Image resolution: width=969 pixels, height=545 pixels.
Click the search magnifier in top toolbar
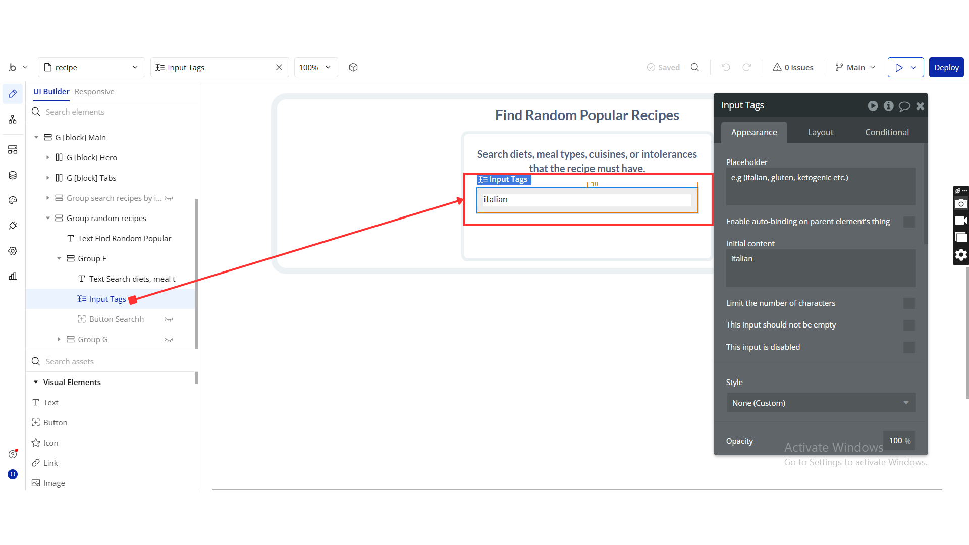click(x=695, y=67)
